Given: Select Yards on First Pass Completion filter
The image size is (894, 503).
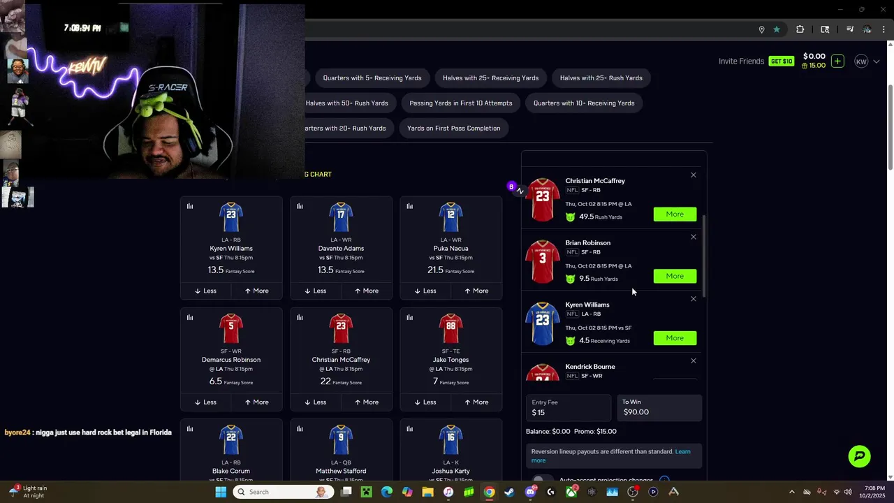Looking at the screenshot, I should 453,128.
